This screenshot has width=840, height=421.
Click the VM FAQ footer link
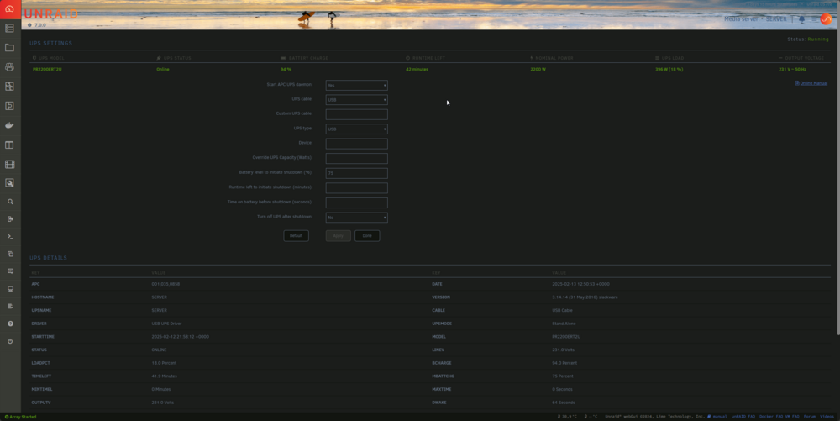click(792, 416)
